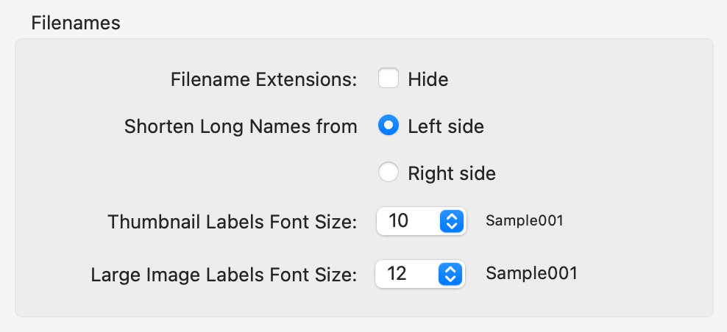Click the large image font size value 12
727x332 pixels.
[x=397, y=274]
